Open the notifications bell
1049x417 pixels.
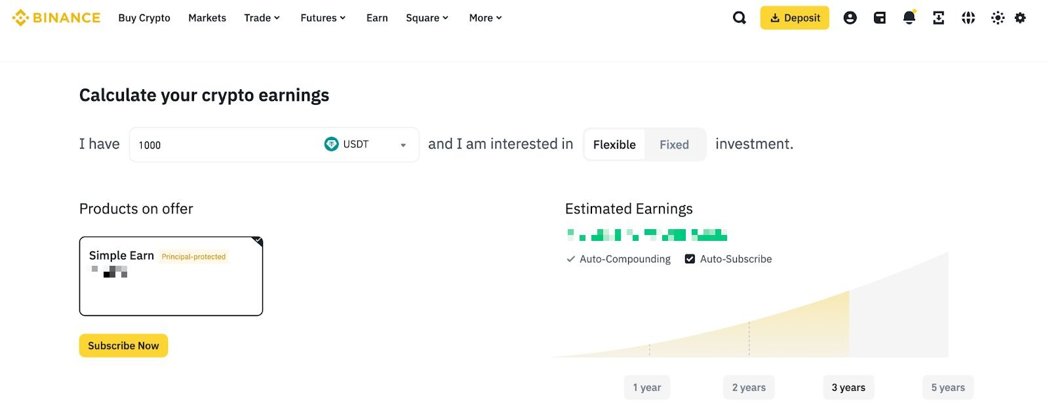909,18
